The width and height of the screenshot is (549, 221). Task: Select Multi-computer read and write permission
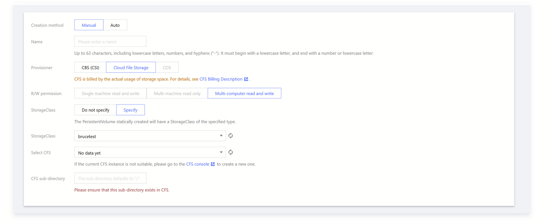(244, 94)
